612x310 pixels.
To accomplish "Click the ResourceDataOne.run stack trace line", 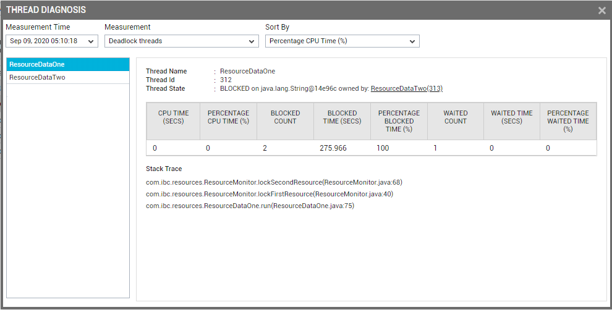I will point(250,206).
